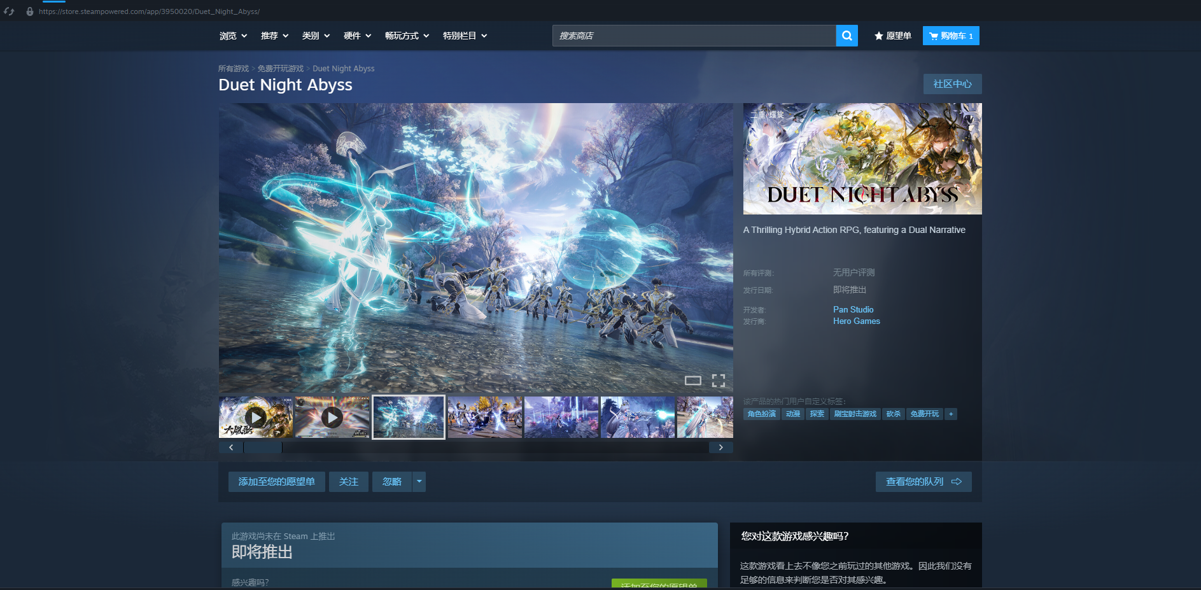Open the 特别栏目 menu
The height and width of the screenshot is (590, 1201).
(x=465, y=36)
